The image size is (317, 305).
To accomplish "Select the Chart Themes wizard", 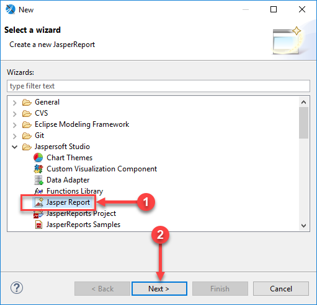I will point(69,158).
